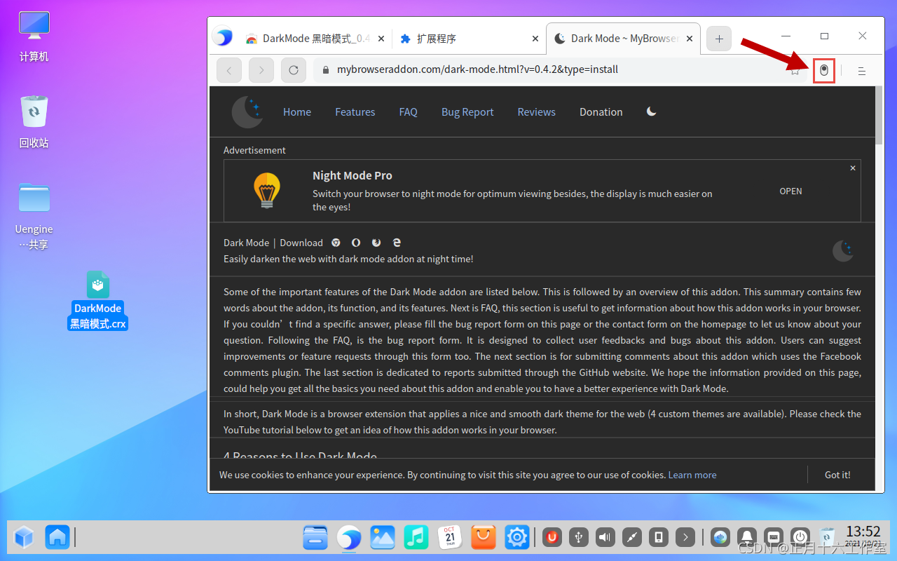Click the Dark Mode site logo

247,112
